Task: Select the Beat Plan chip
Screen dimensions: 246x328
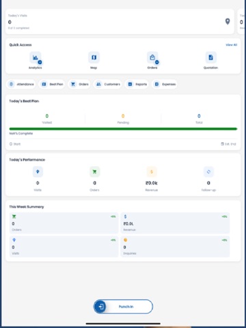Action: [52, 84]
